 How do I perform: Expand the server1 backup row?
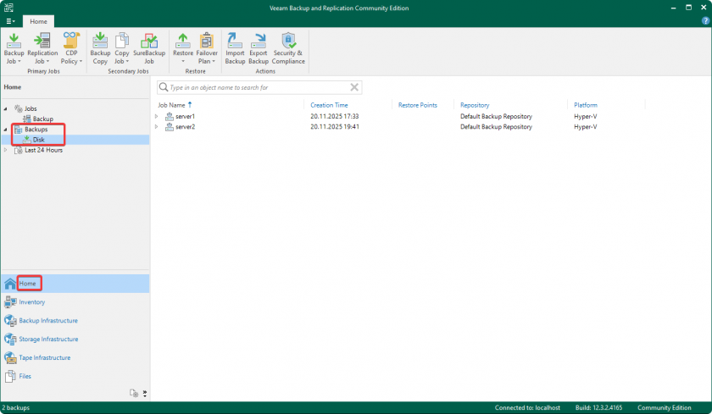tap(157, 116)
